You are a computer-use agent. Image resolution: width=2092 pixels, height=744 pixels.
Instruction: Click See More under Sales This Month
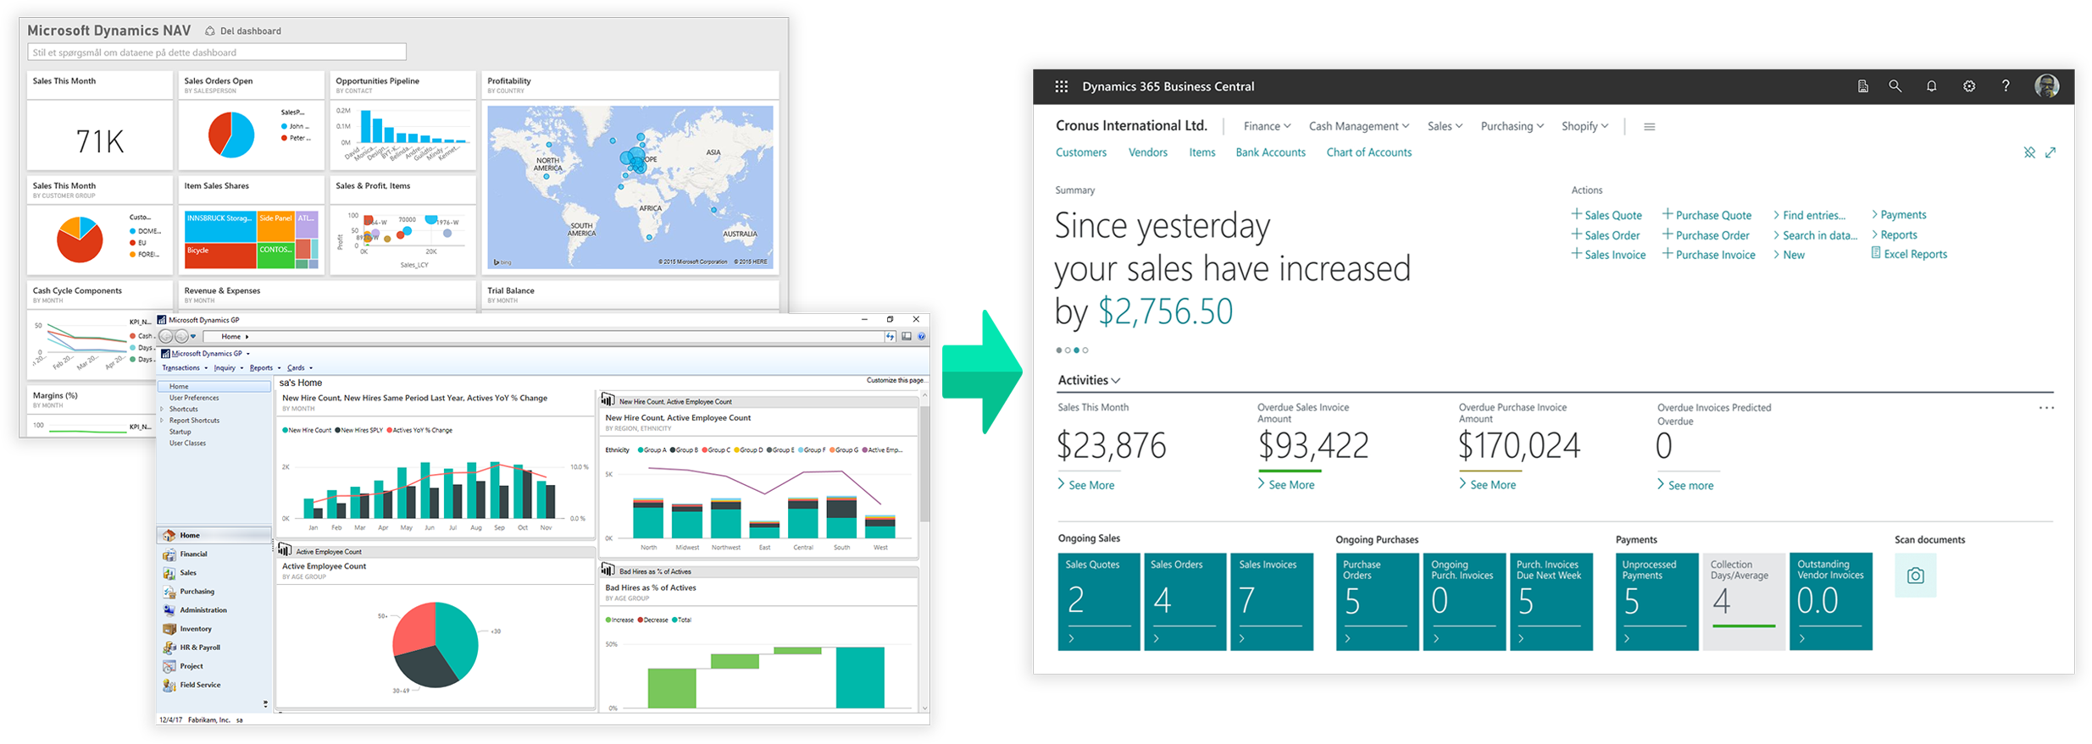pyautogui.click(x=1086, y=485)
